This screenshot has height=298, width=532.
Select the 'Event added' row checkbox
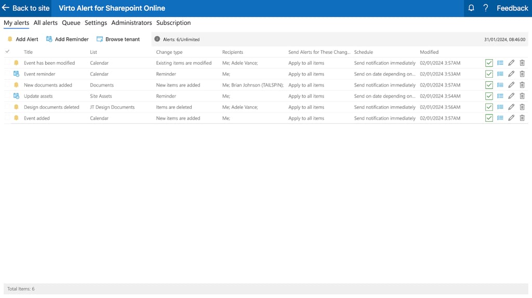[7, 118]
